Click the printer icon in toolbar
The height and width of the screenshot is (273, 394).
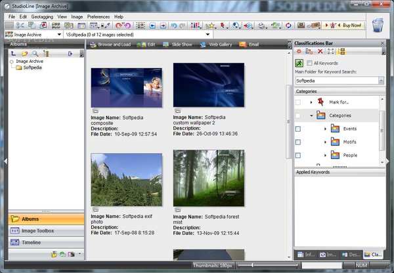pos(262,26)
